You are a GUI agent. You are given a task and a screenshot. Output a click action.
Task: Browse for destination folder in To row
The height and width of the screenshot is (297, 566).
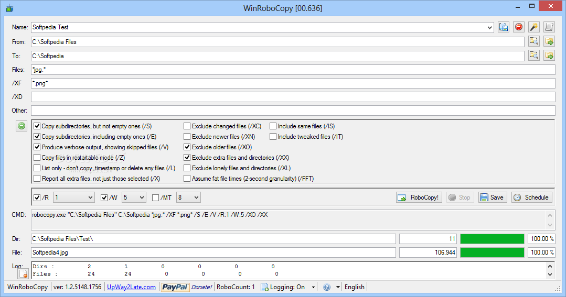(x=534, y=56)
